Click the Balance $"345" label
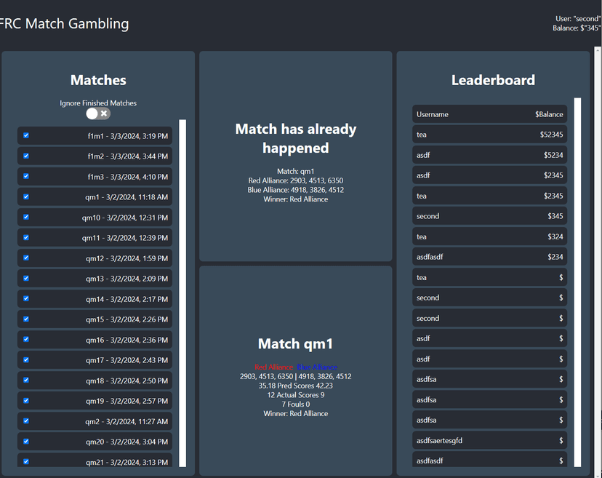 577,28
